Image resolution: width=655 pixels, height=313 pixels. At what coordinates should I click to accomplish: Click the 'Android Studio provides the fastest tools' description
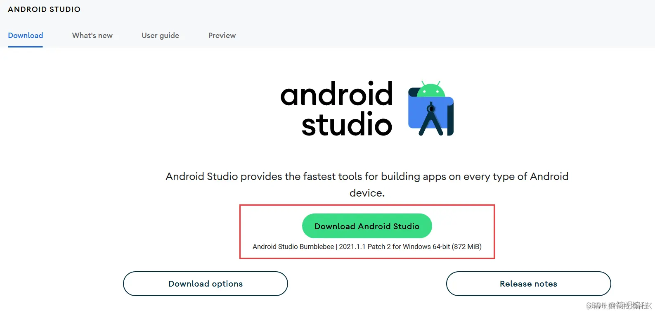point(367,185)
